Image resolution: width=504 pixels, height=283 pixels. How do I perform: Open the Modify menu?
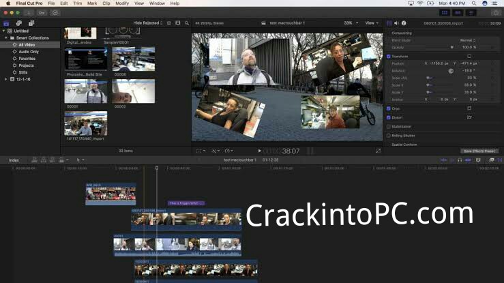point(122,3)
